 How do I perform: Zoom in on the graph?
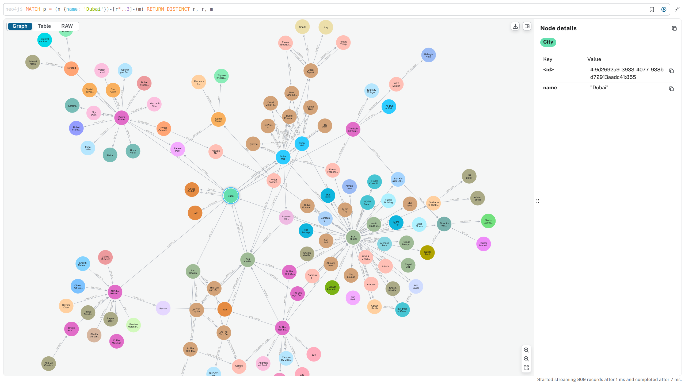[526, 350]
